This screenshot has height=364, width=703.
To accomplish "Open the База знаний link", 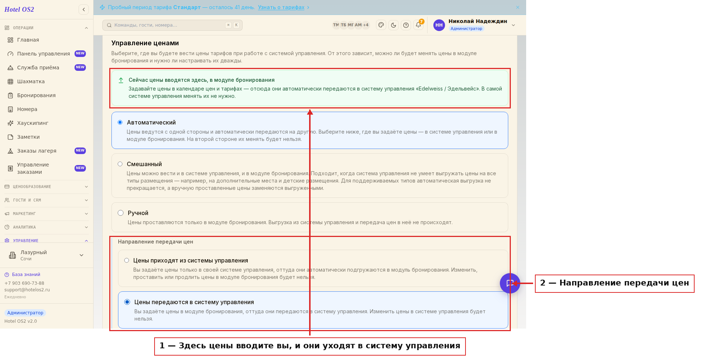I will (x=22, y=275).
